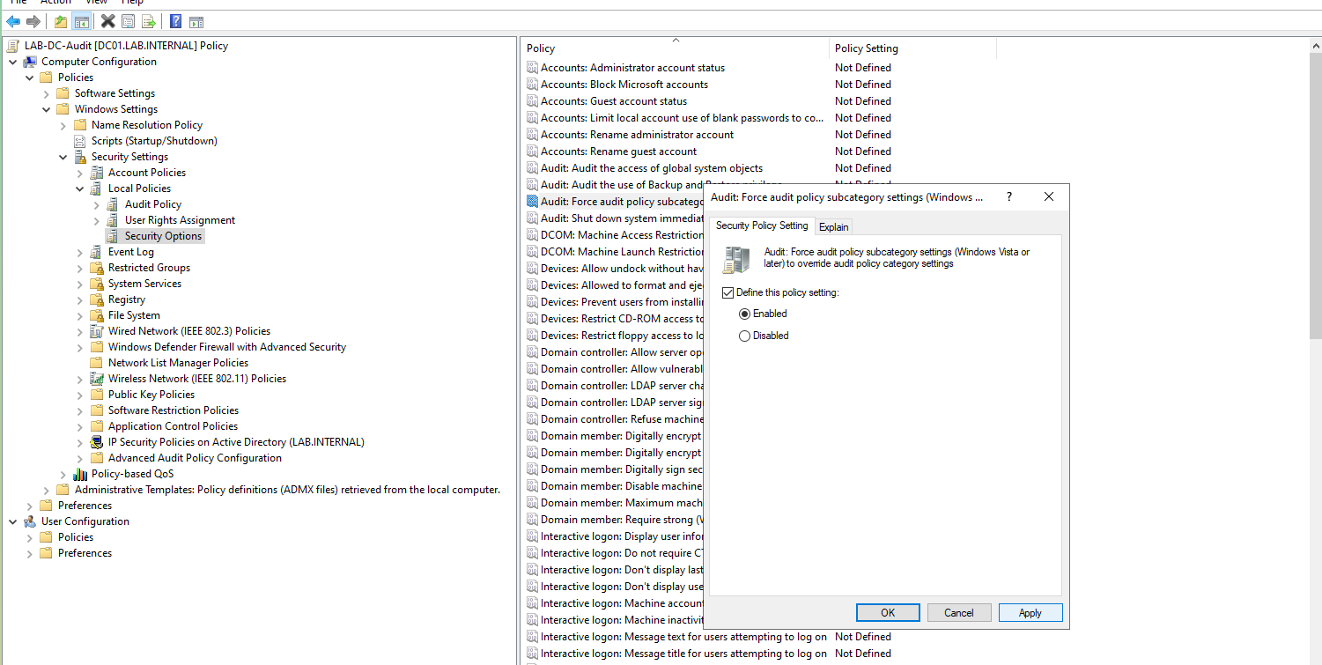Select 'User Rights Assignment' in the tree
Viewport: 1322px width, 665px height.
(x=180, y=220)
